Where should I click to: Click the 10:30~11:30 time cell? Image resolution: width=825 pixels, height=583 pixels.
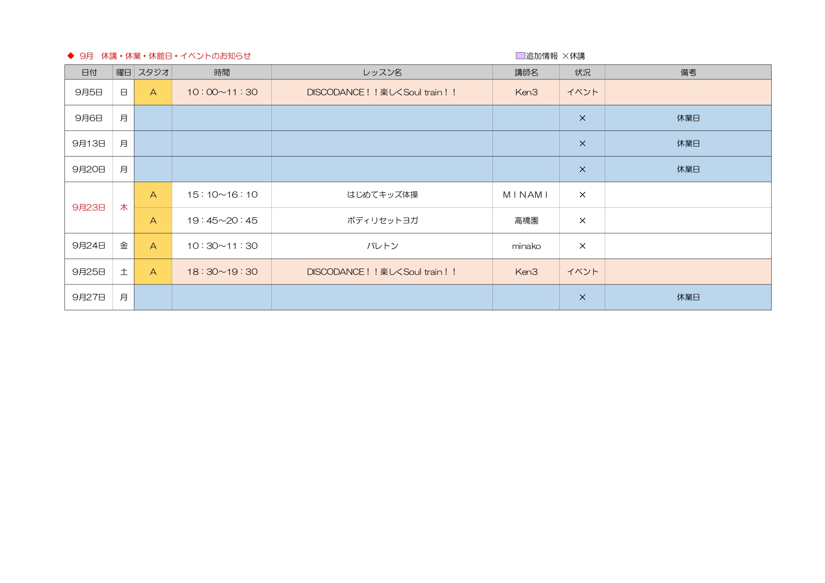coord(222,246)
